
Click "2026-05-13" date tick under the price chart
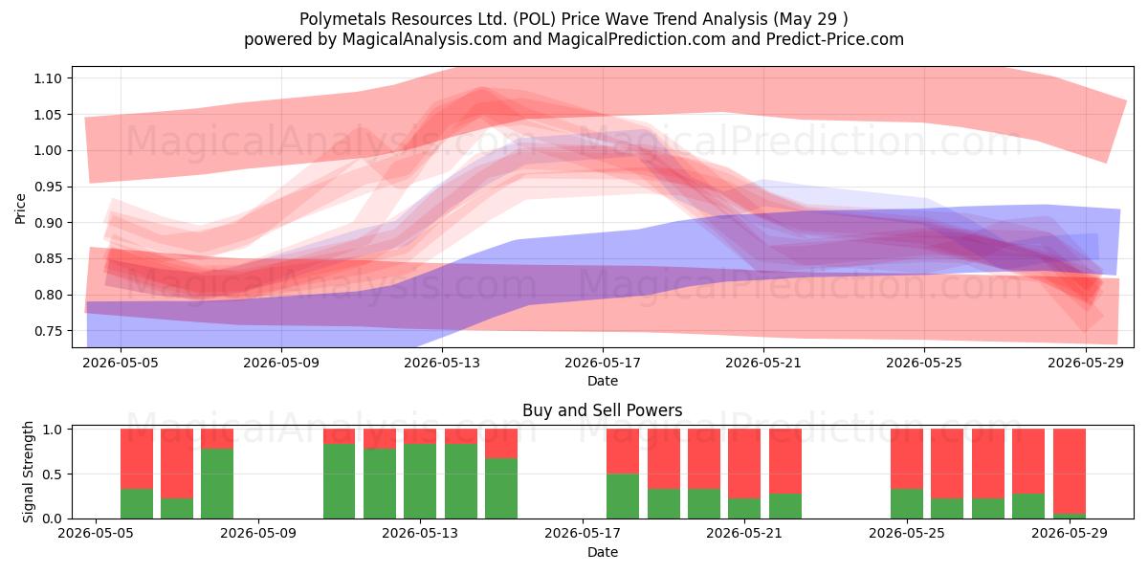(442, 364)
